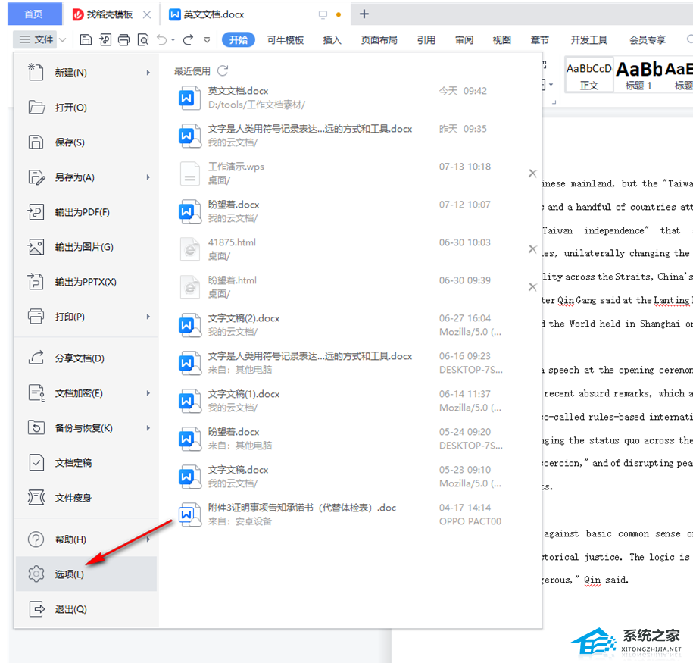Open the 视图 ribbon tab
Screen dimensions: 693x663
click(x=502, y=40)
